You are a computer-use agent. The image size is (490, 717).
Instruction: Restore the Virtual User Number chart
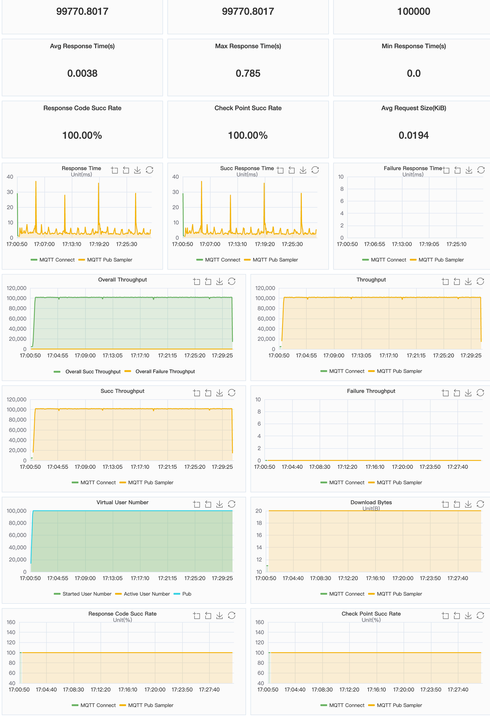click(231, 504)
